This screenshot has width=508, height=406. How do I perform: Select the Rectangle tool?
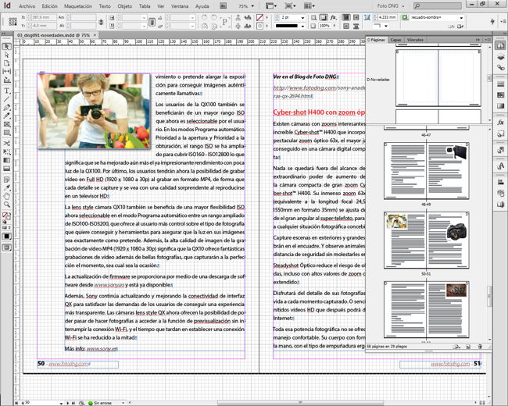click(x=6, y=133)
